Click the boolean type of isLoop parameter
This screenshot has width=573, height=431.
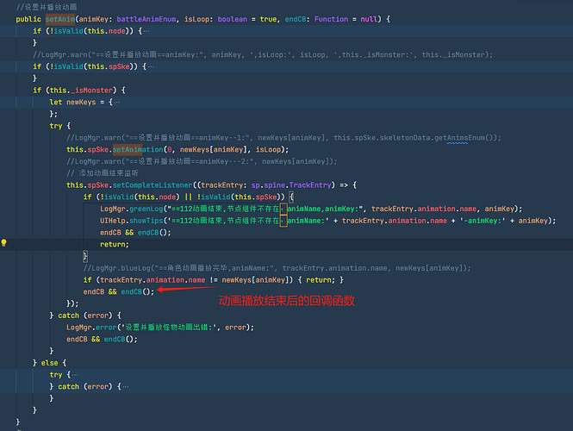[x=232, y=19]
